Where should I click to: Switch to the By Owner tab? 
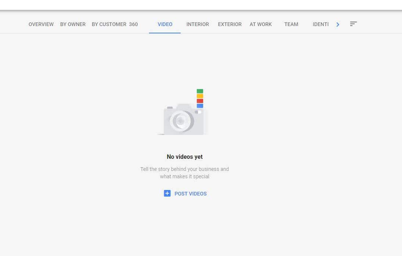tap(73, 24)
